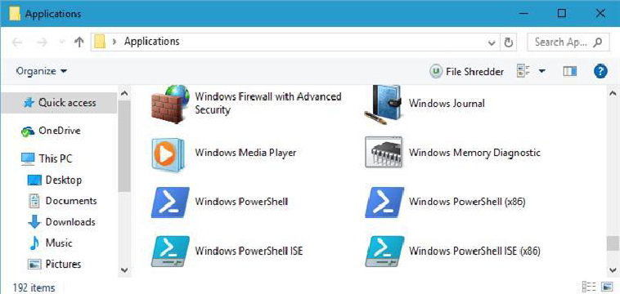This screenshot has width=620, height=294.
Task: Open Quick access in navigation pane
Action: pyautogui.click(x=60, y=103)
